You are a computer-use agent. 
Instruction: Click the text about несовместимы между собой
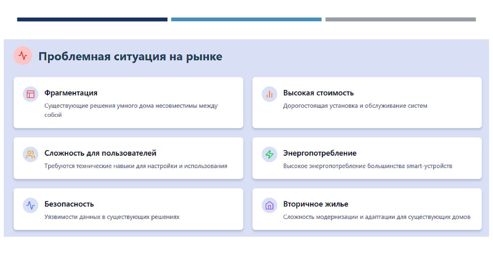131,110
